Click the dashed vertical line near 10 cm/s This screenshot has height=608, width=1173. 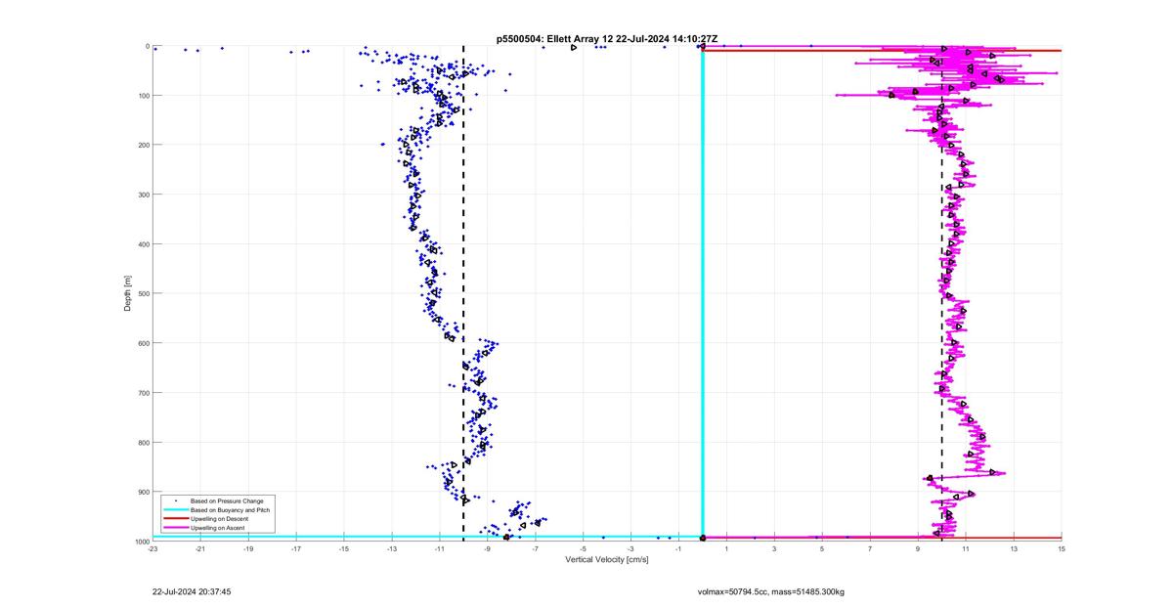click(x=942, y=293)
